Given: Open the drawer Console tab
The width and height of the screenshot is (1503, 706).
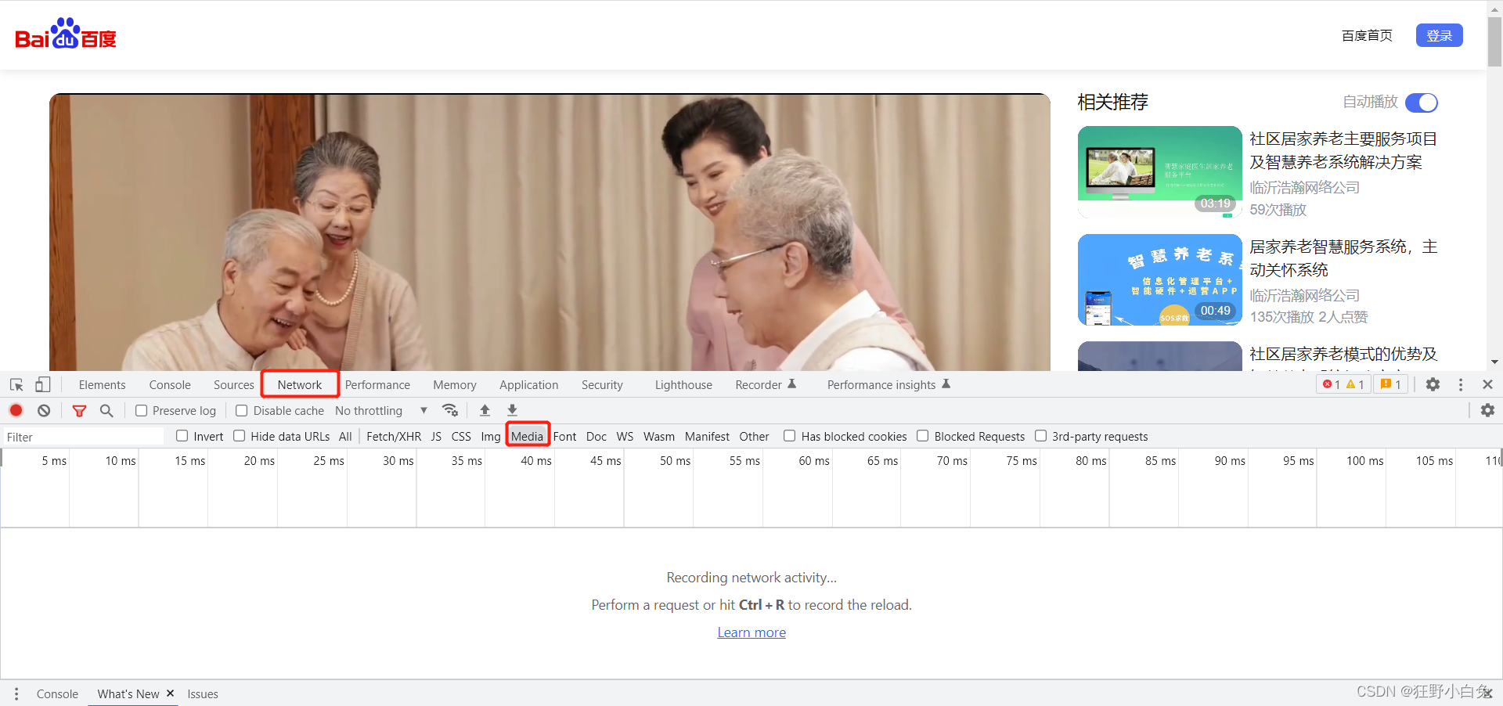Looking at the screenshot, I should [57, 693].
